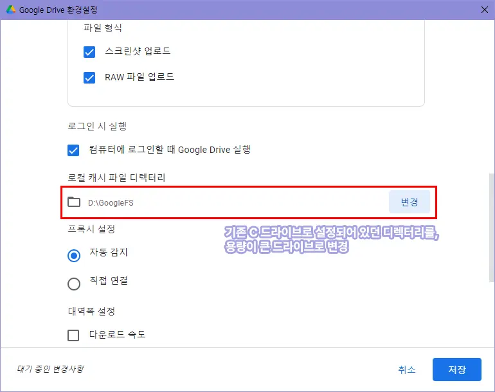The image size is (495, 392).
Task: Click the folder icon beside D:\GoogleFS
Action: (x=74, y=202)
